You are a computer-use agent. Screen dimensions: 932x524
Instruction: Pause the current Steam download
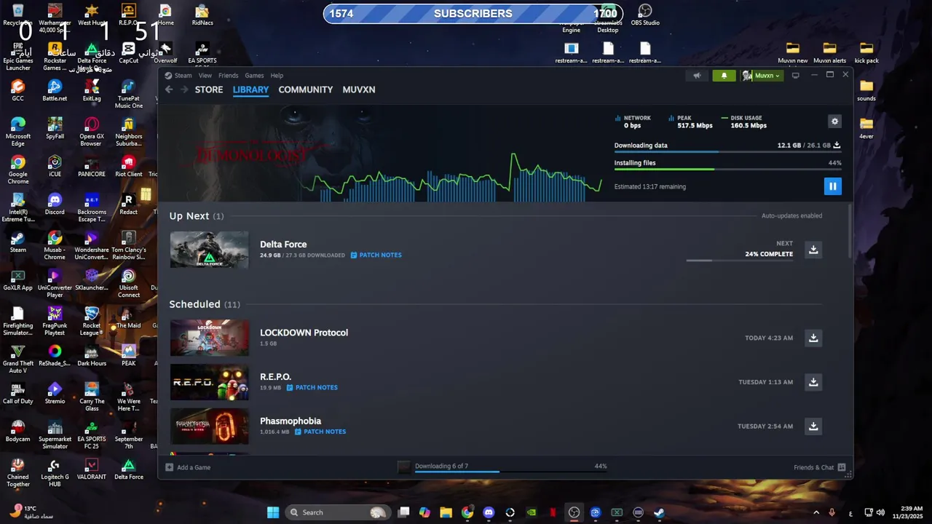[x=832, y=186]
